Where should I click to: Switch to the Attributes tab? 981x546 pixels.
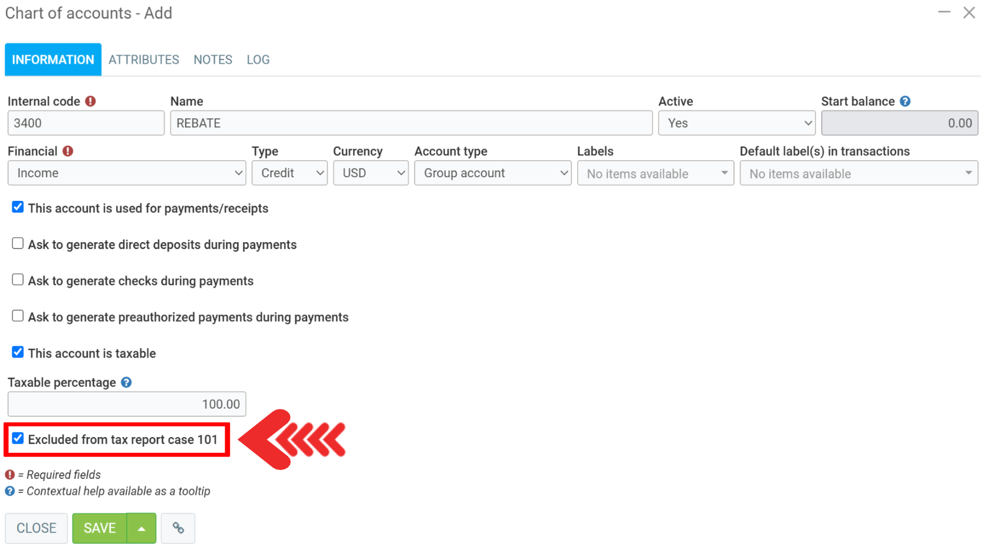[x=144, y=59]
